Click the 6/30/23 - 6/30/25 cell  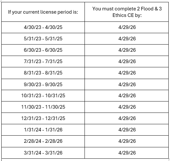[x=43, y=50]
